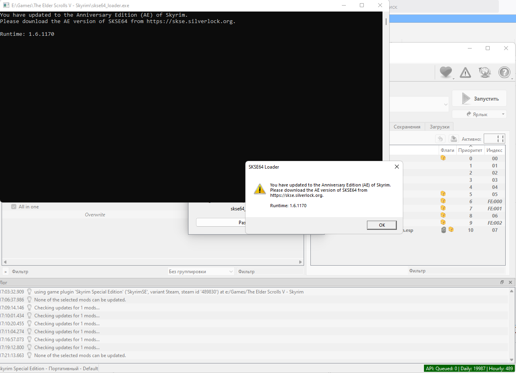
Task: Sort by the 'Флаги' column header
Action: click(447, 150)
